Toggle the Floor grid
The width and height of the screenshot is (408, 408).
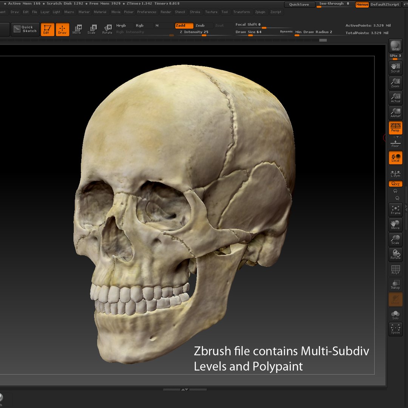(x=395, y=144)
